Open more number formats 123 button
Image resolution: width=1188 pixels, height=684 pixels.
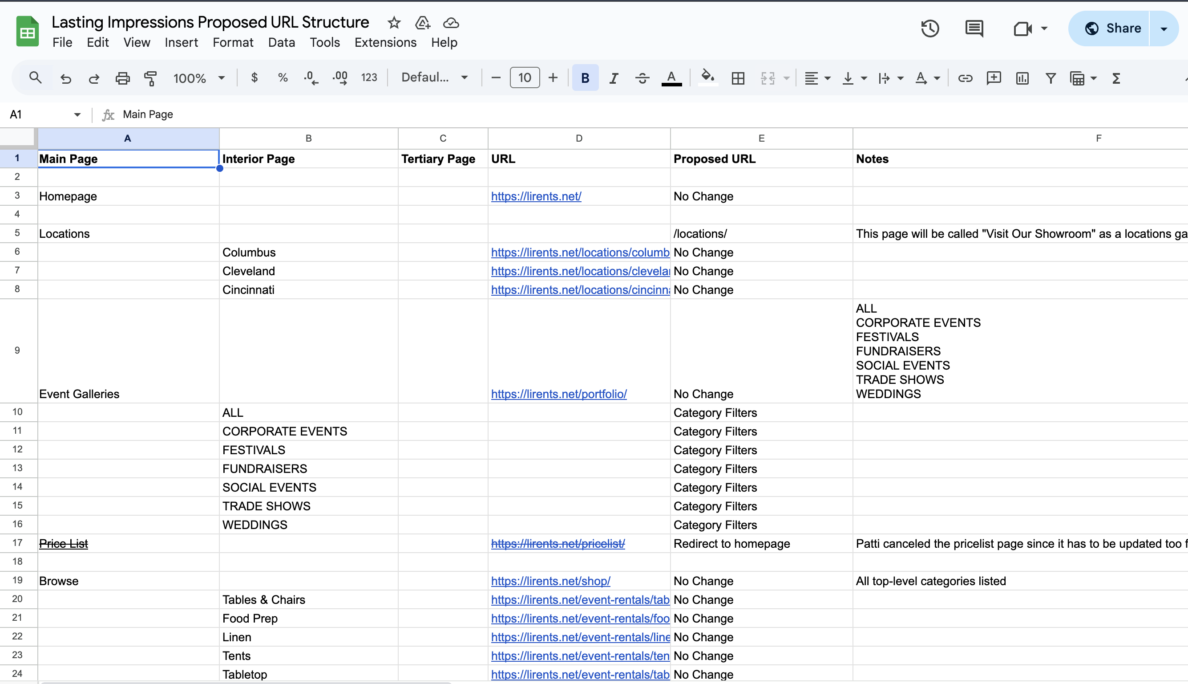click(x=369, y=77)
